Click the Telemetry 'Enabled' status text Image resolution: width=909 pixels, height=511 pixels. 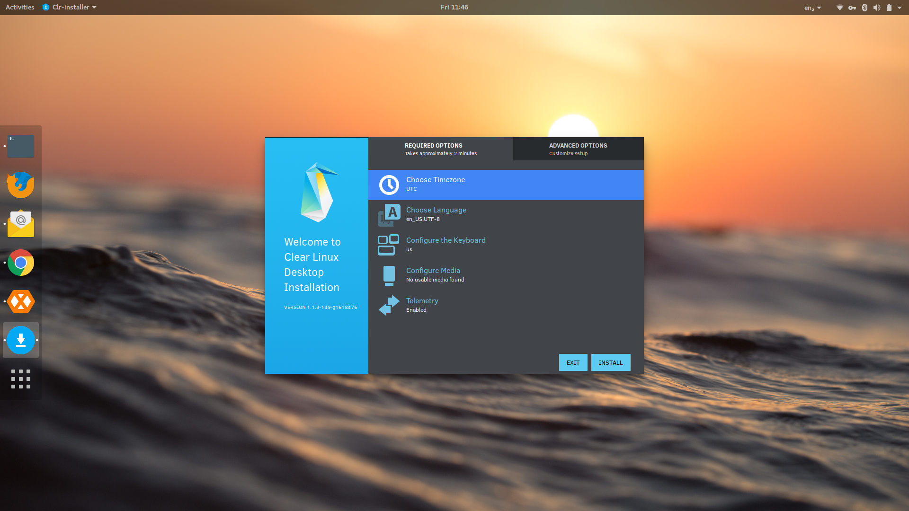coord(416,310)
